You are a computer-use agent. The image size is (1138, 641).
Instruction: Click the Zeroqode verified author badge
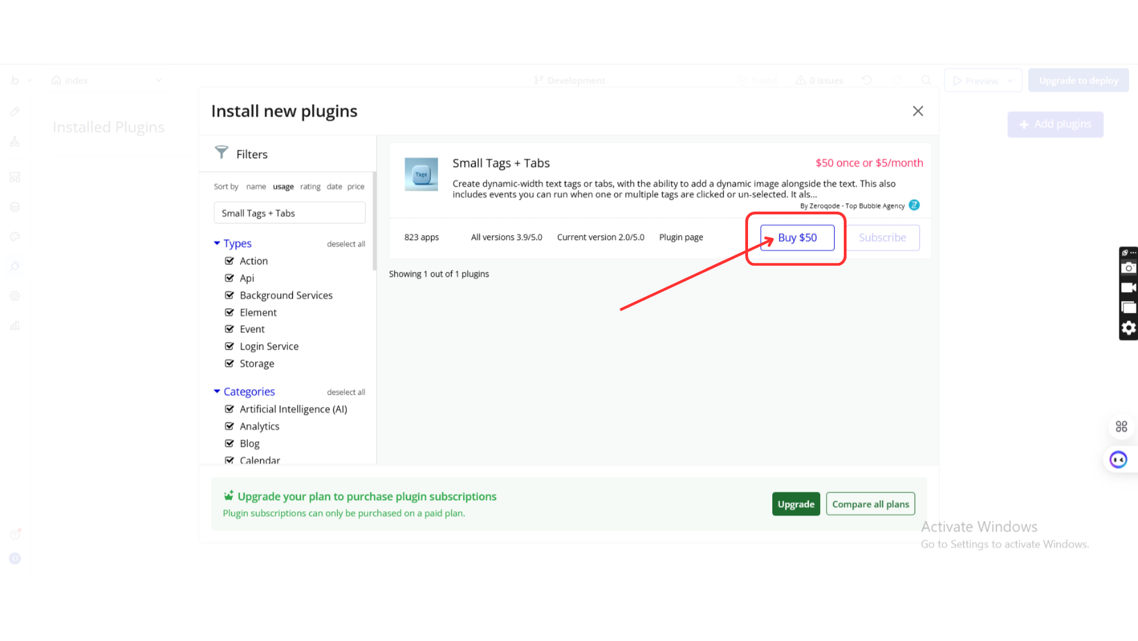915,205
